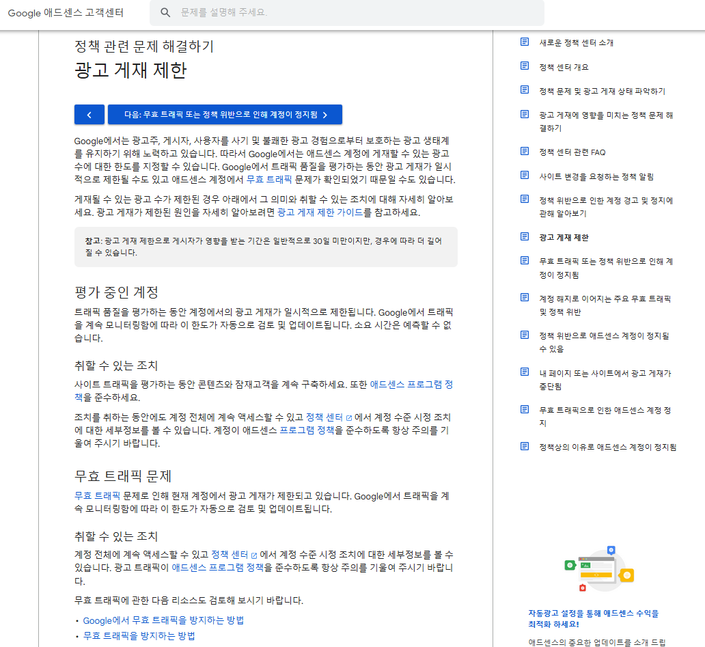The height and width of the screenshot is (647, 705).
Task: Click the article icon next to 정책 센터 개요
Action: click(x=523, y=66)
